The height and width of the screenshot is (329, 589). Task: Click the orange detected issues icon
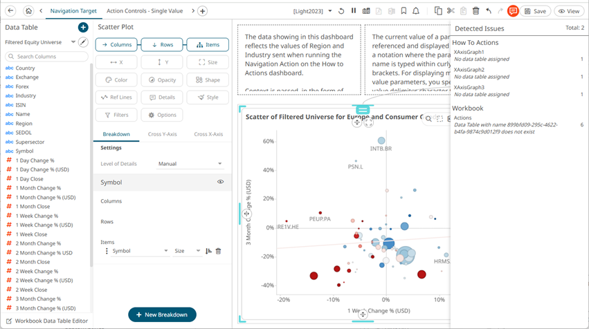click(513, 11)
